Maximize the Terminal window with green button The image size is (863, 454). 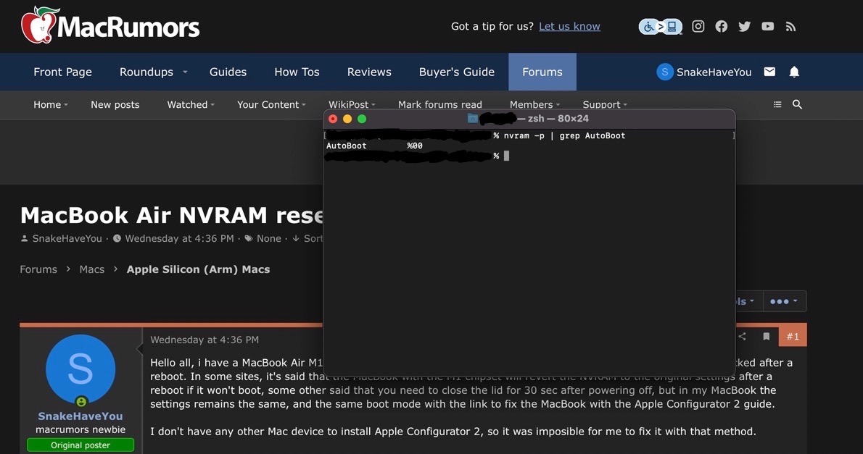(362, 119)
